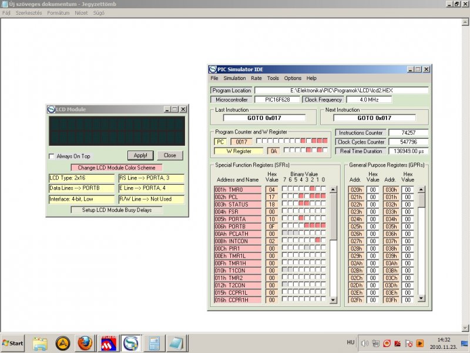Toggle bit 4 of the PORTA register

301,218
